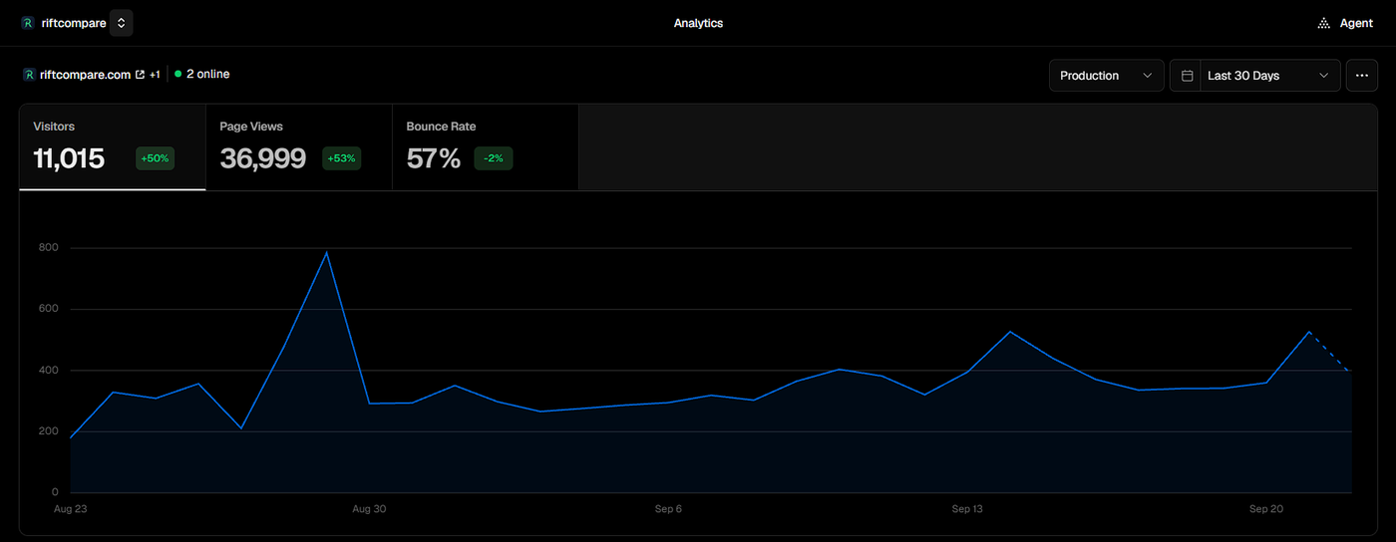Image resolution: width=1396 pixels, height=542 pixels.
Task: Click the 800 y-axis label
Action: click(49, 248)
